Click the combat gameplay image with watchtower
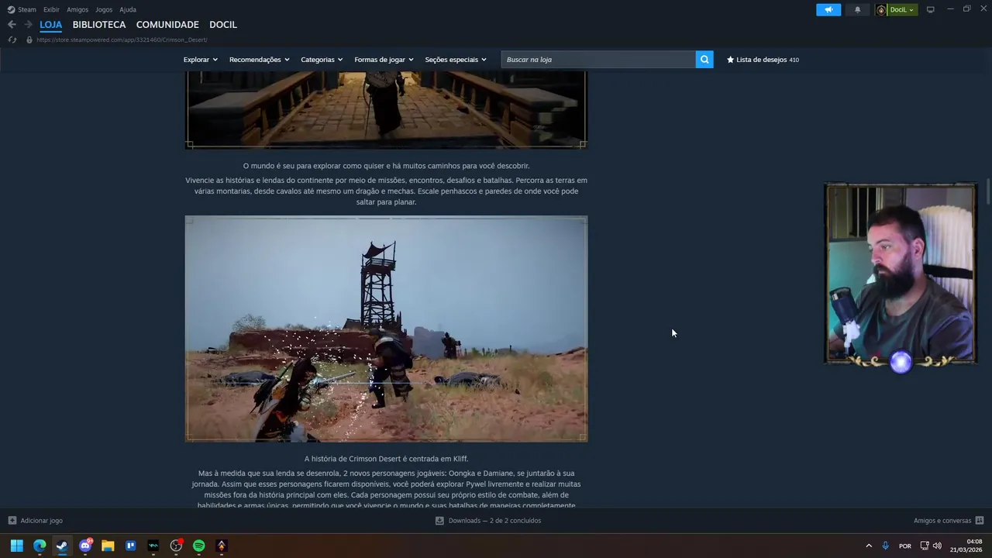 pos(386,329)
